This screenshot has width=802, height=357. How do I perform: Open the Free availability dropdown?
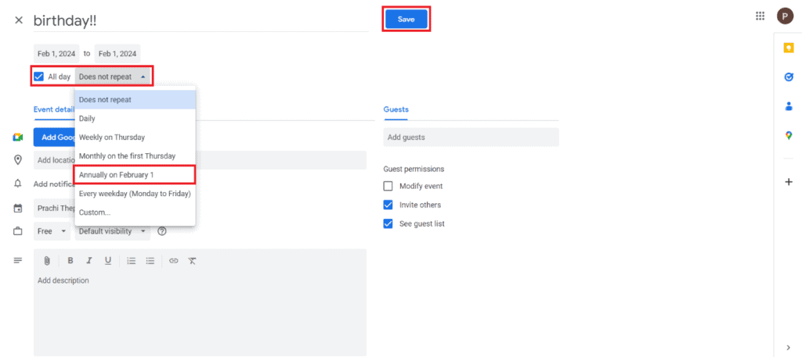pyautogui.click(x=52, y=231)
